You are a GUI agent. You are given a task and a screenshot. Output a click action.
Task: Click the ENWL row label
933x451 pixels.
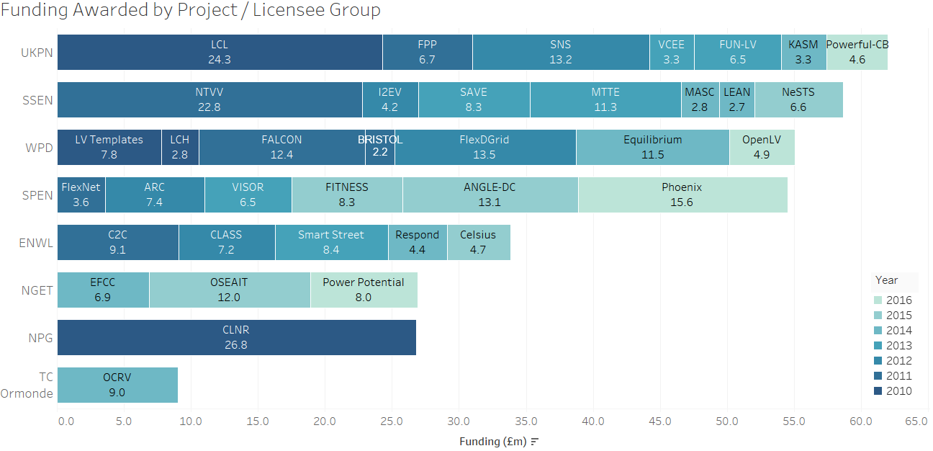36,243
